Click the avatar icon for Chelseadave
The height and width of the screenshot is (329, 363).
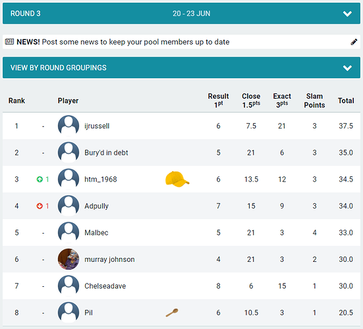[69, 286]
